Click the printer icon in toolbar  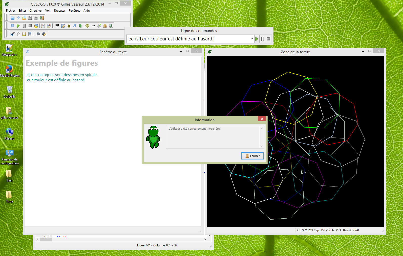(x=36, y=18)
